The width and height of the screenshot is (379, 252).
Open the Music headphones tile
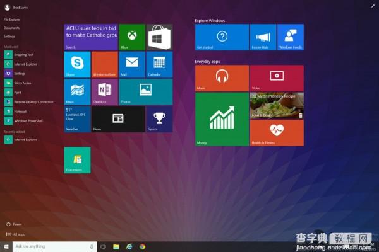(222, 78)
